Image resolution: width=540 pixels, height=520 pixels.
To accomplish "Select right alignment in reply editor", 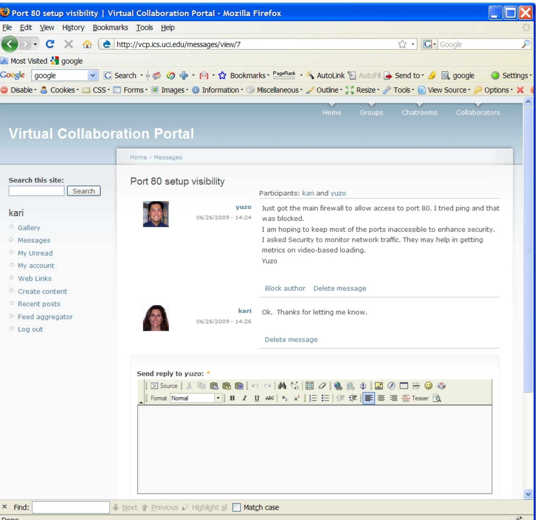I will (394, 398).
